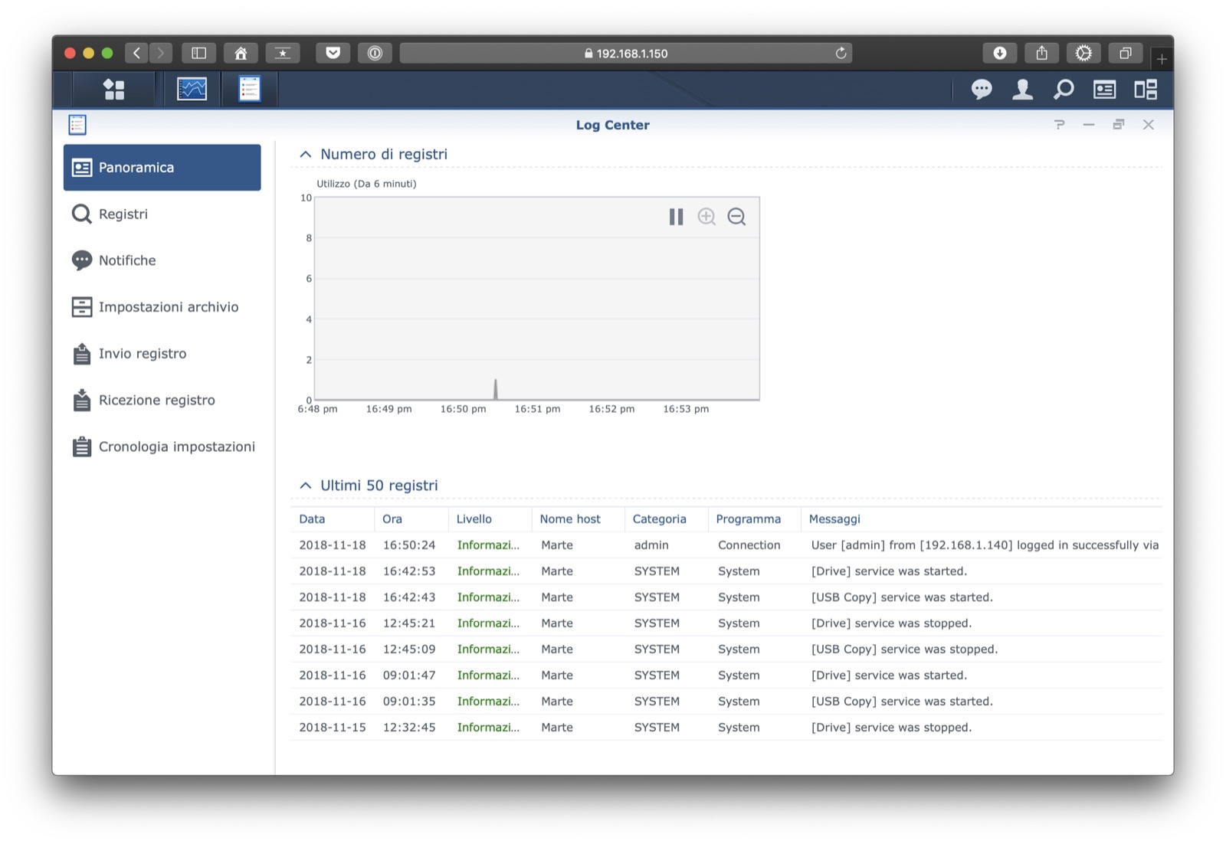Select Notifiche in the sidebar
The width and height of the screenshot is (1226, 844).
click(126, 260)
